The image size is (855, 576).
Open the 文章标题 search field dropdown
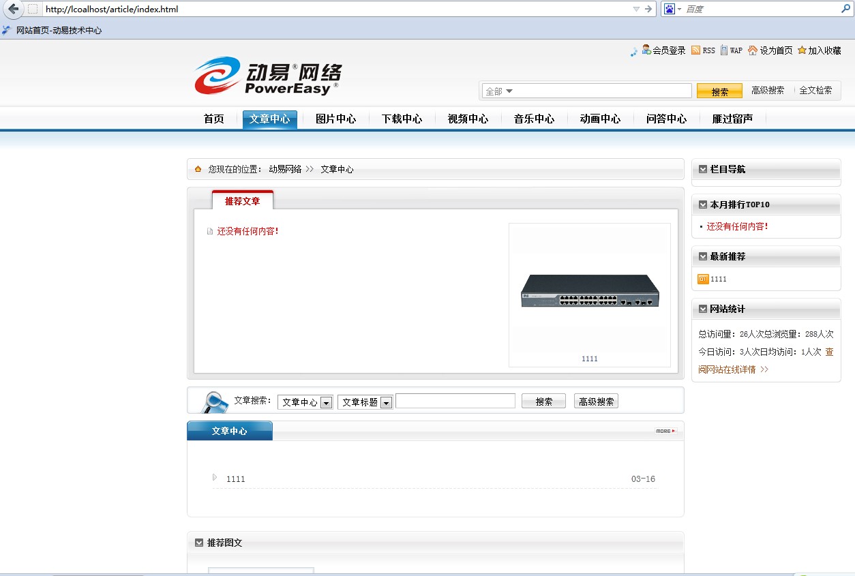386,402
